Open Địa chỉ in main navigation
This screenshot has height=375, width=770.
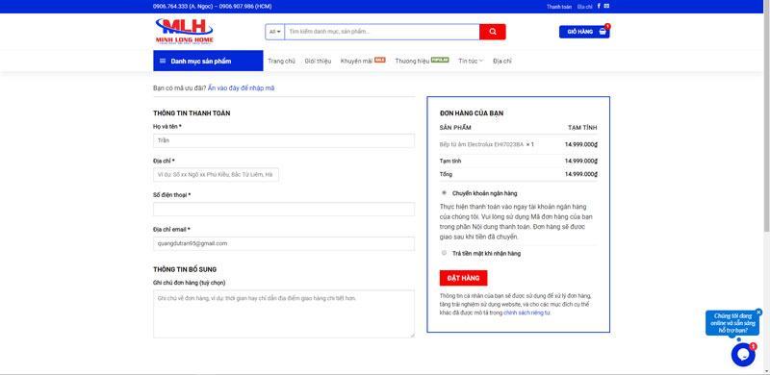[502, 61]
